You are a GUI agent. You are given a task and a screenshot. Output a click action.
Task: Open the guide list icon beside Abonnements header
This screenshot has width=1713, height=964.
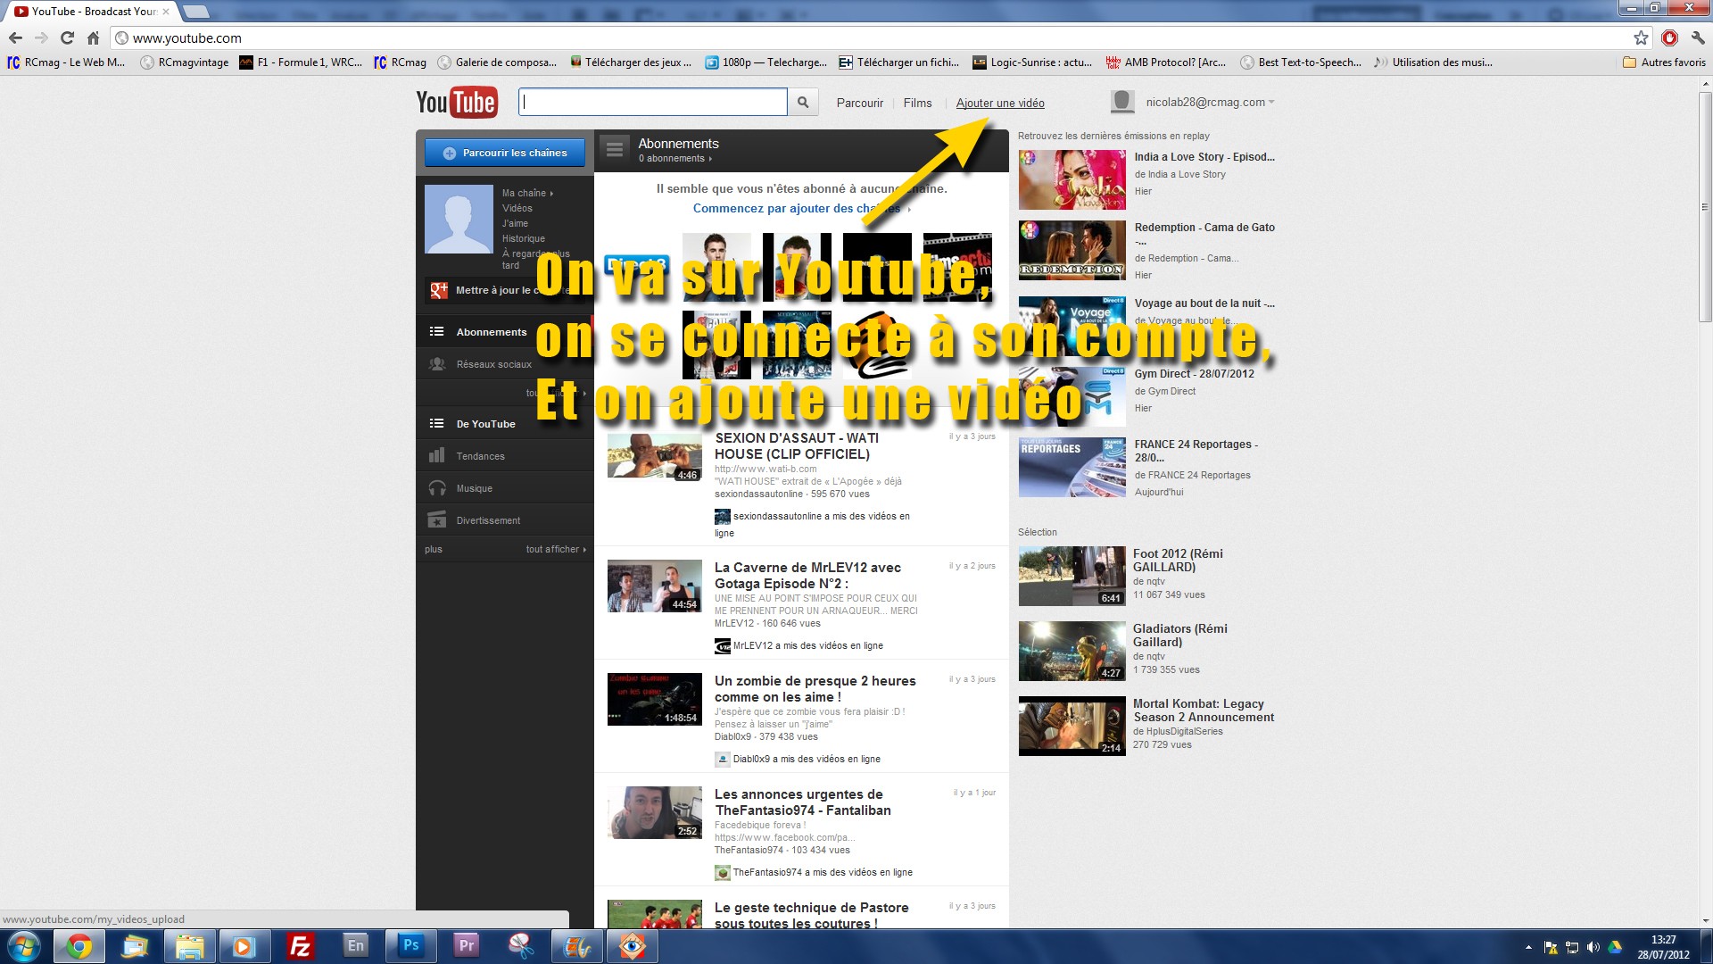point(615,150)
